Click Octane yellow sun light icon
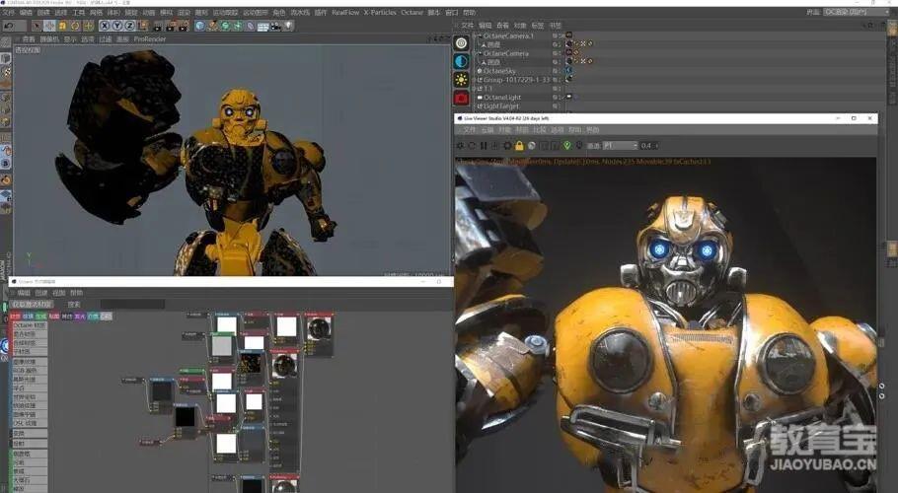 (462, 80)
